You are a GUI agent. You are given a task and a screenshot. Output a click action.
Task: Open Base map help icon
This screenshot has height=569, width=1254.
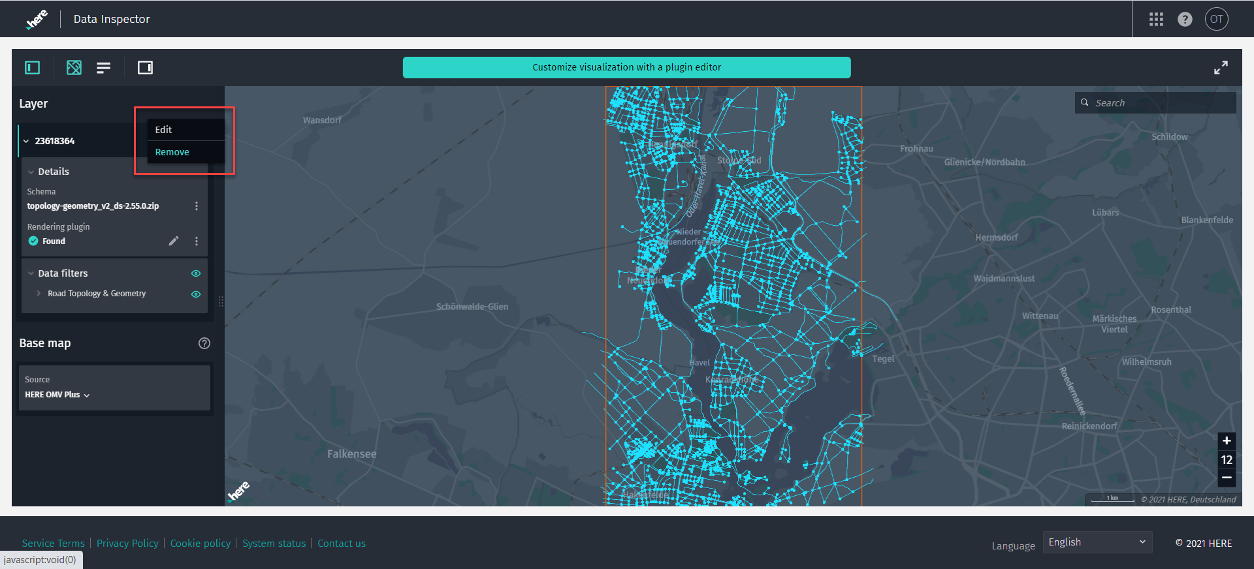tap(204, 343)
